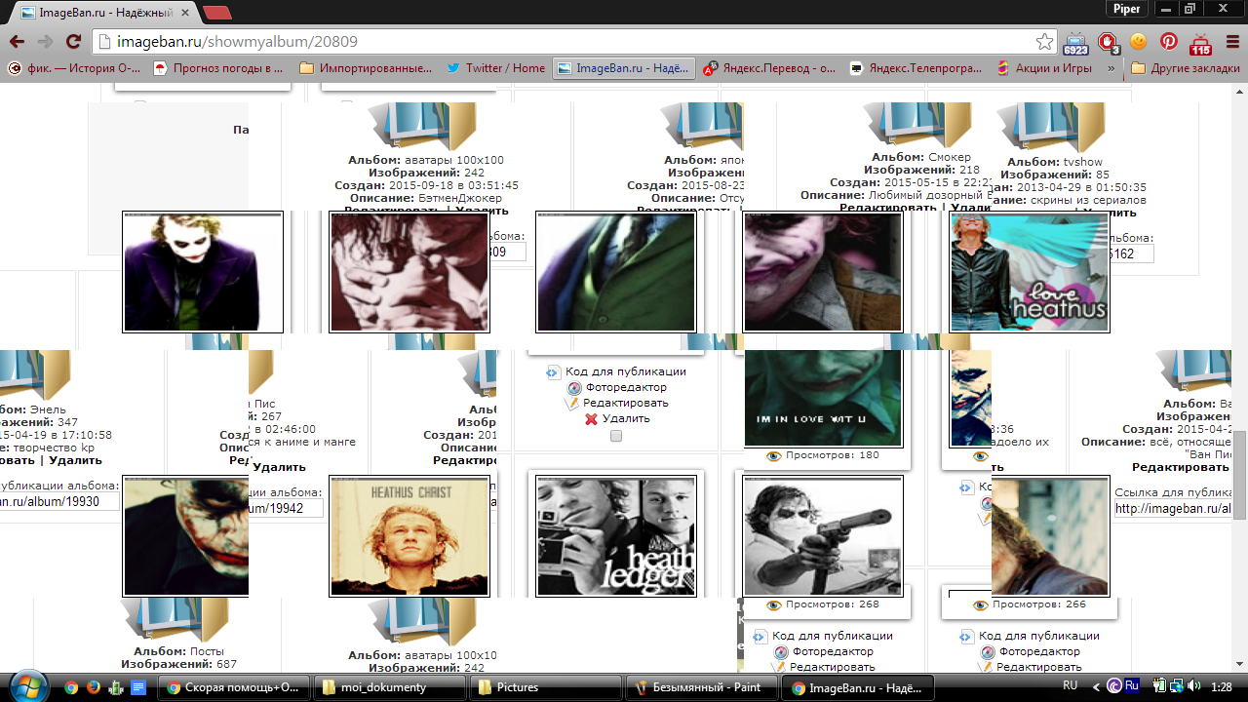Open the Heathus Christ thumbnail

coord(409,536)
